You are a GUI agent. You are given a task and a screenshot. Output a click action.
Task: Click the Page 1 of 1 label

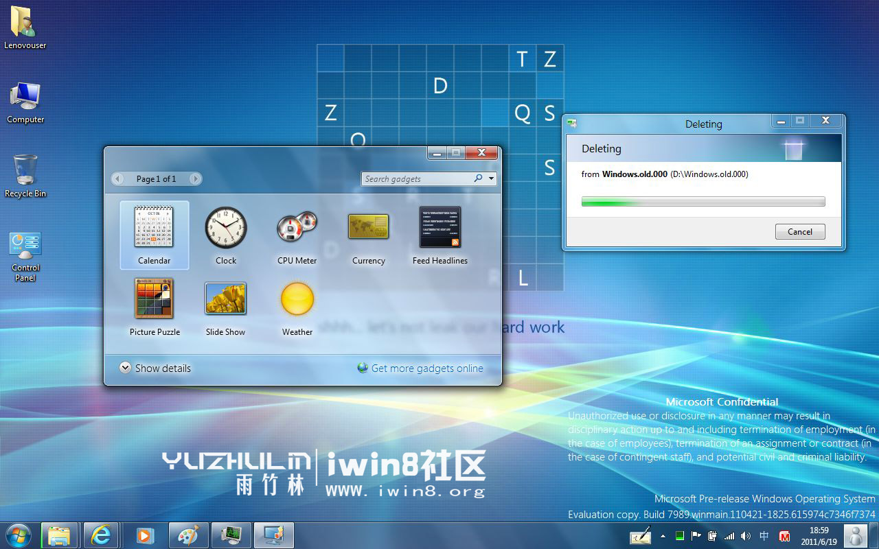156,178
